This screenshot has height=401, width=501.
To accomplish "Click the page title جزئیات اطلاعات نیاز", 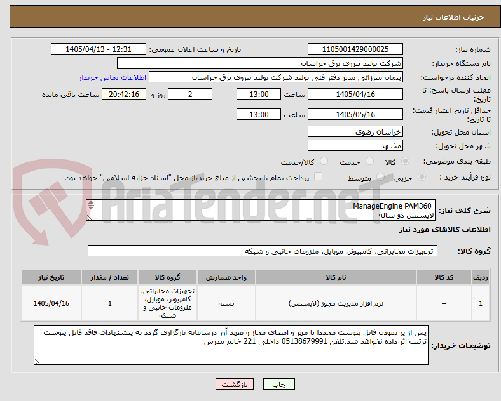I will point(454,17).
